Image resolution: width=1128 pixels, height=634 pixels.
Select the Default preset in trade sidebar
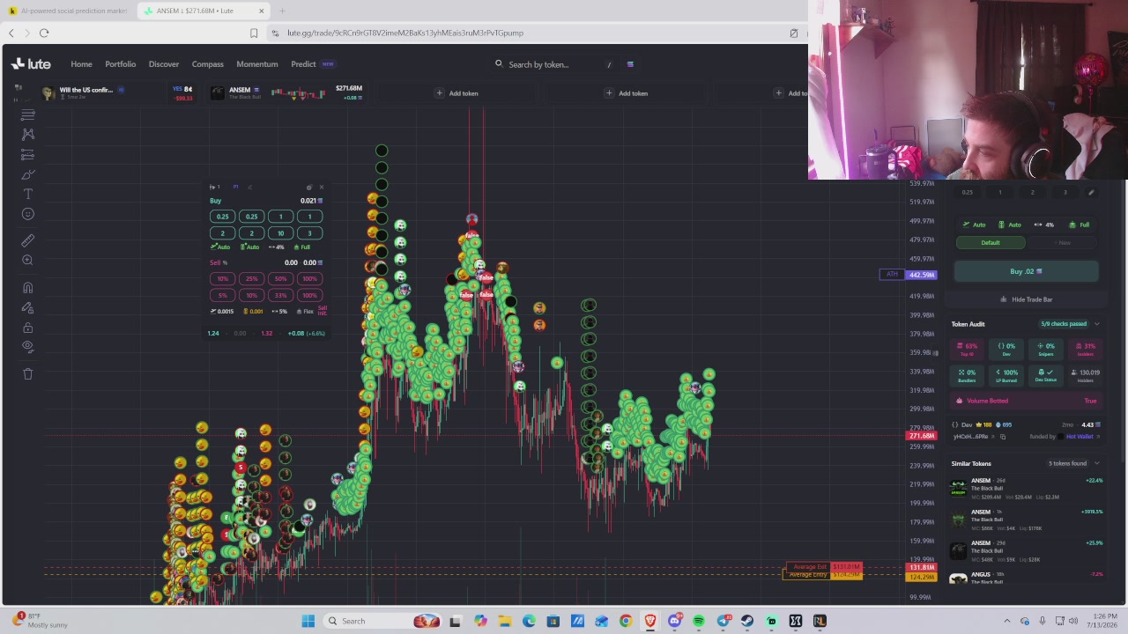click(991, 243)
